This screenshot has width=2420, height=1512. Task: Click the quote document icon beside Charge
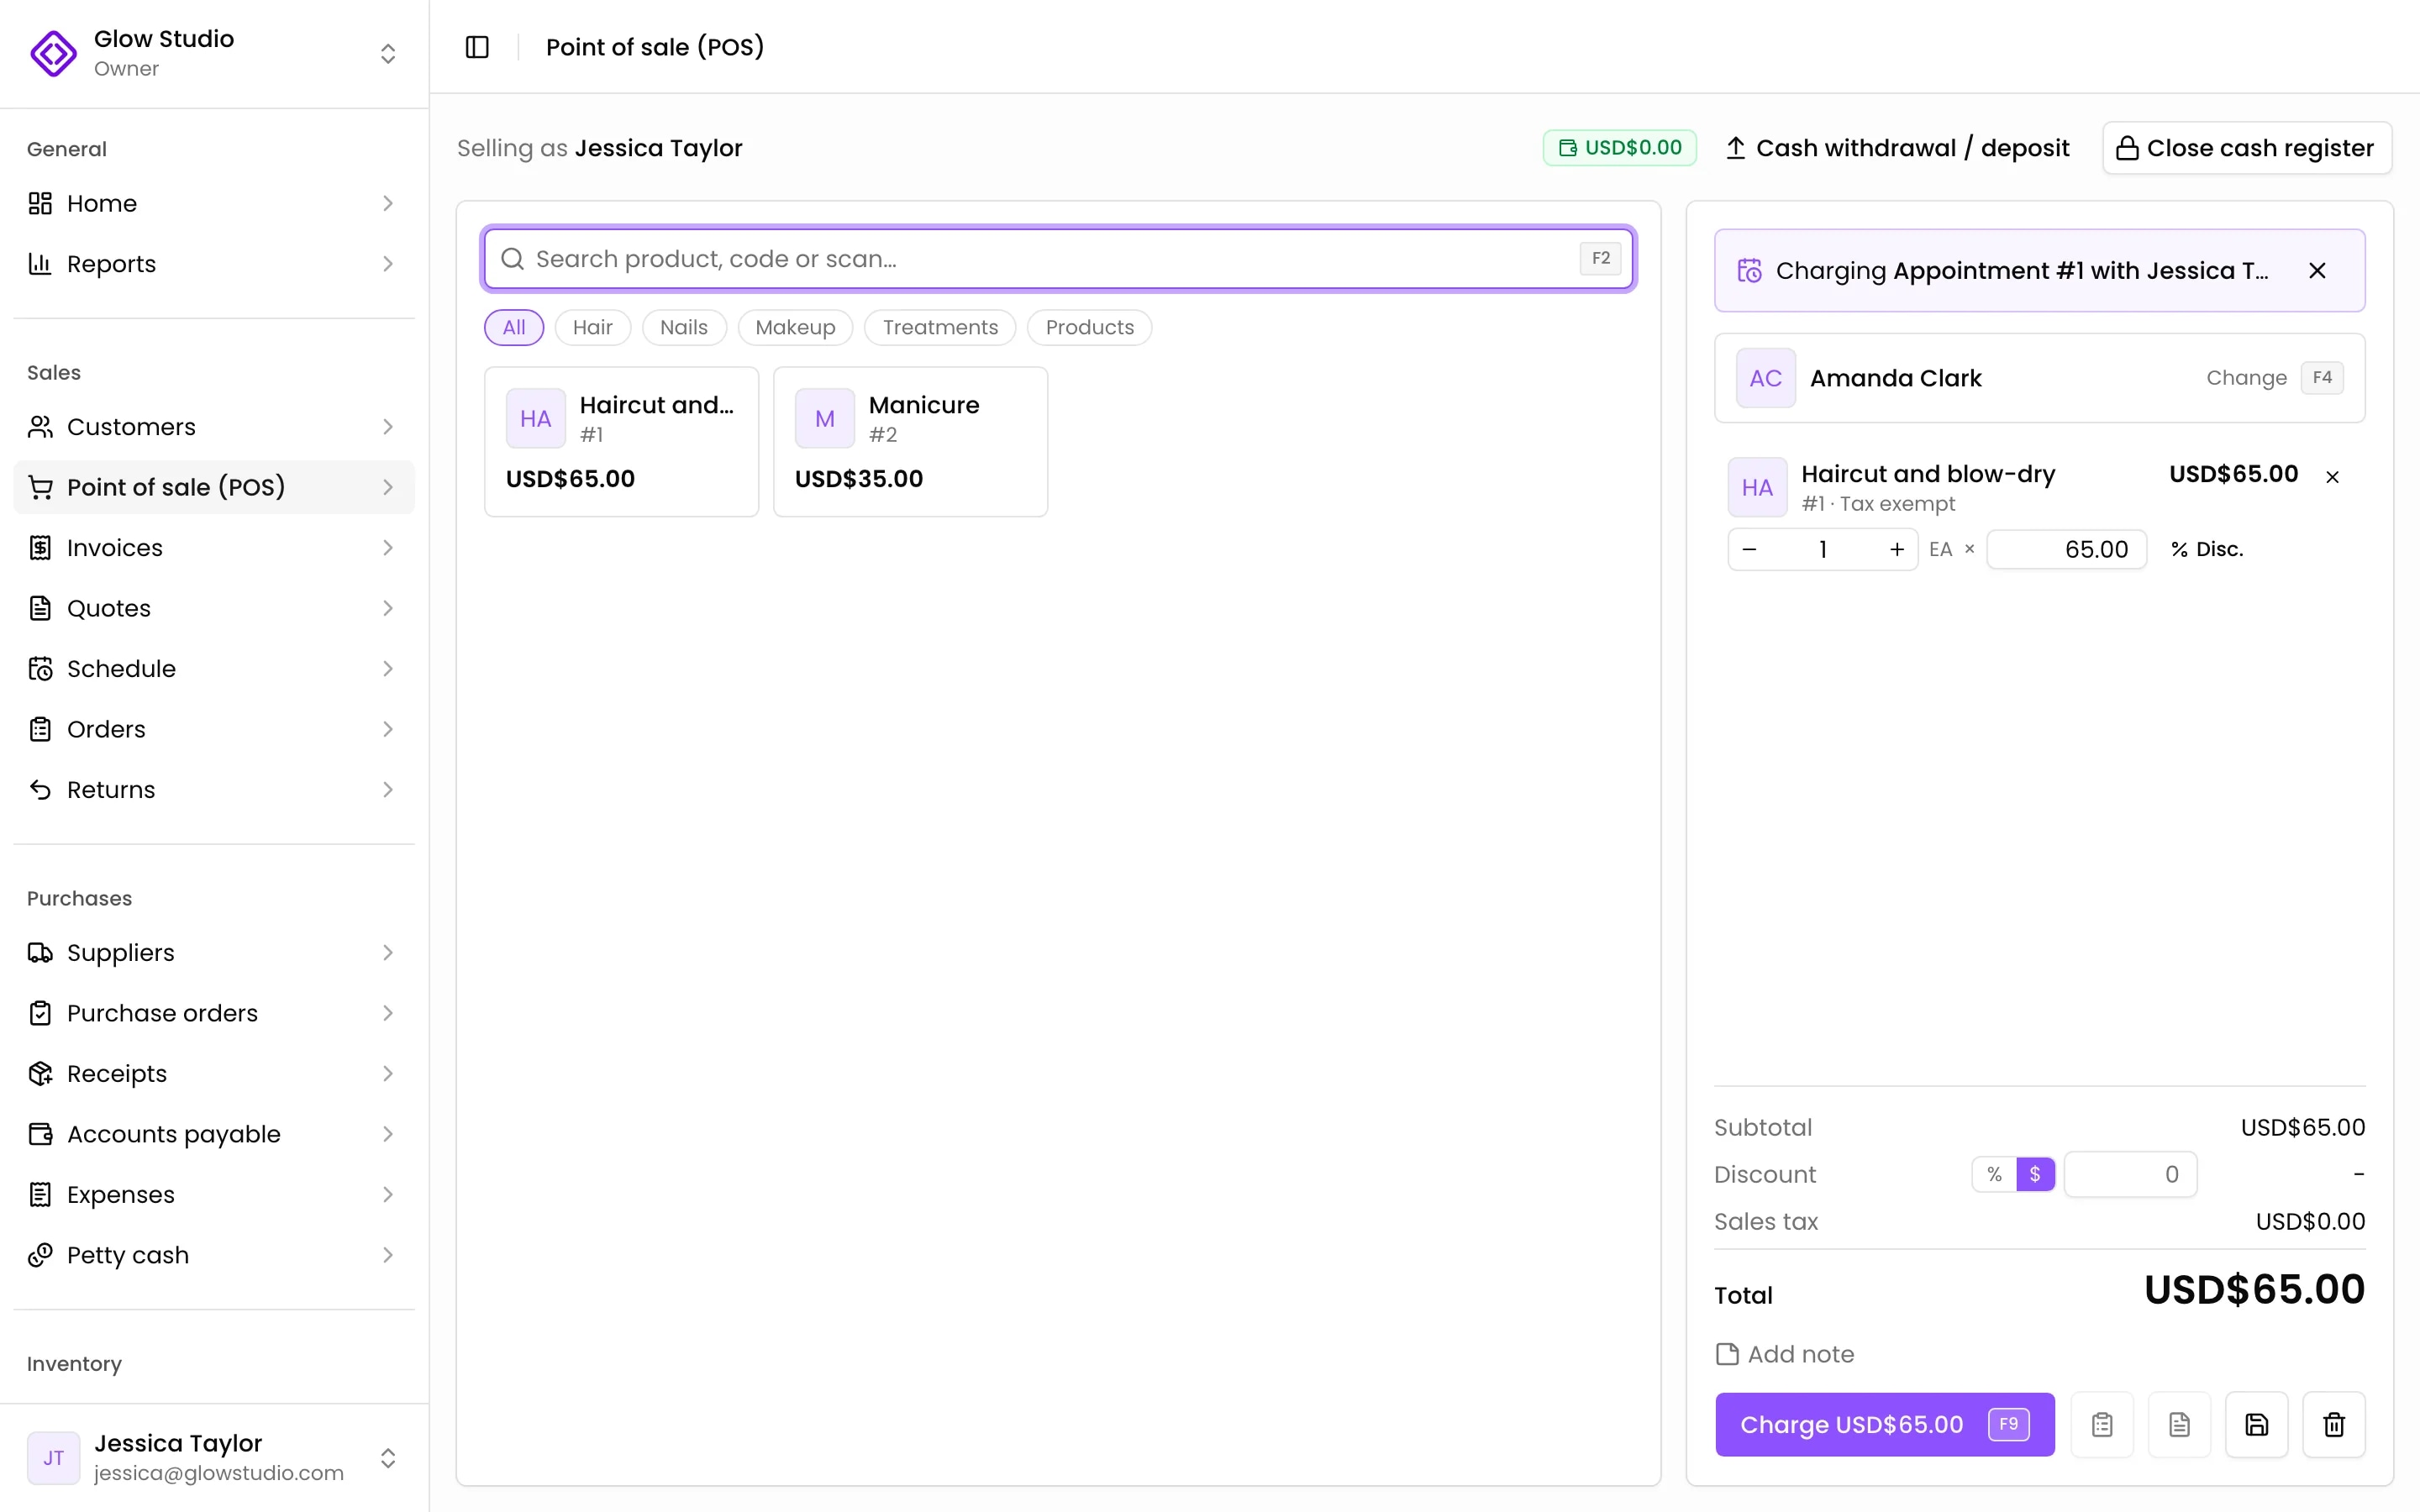click(x=2179, y=1424)
